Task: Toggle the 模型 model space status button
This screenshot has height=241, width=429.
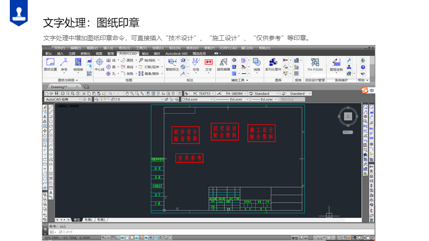Action: point(294,238)
